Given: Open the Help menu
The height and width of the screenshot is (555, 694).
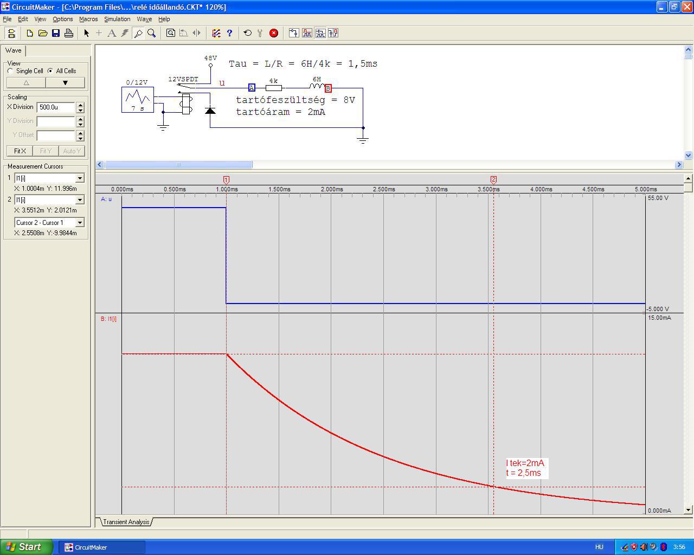Looking at the screenshot, I should click(x=164, y=19).
